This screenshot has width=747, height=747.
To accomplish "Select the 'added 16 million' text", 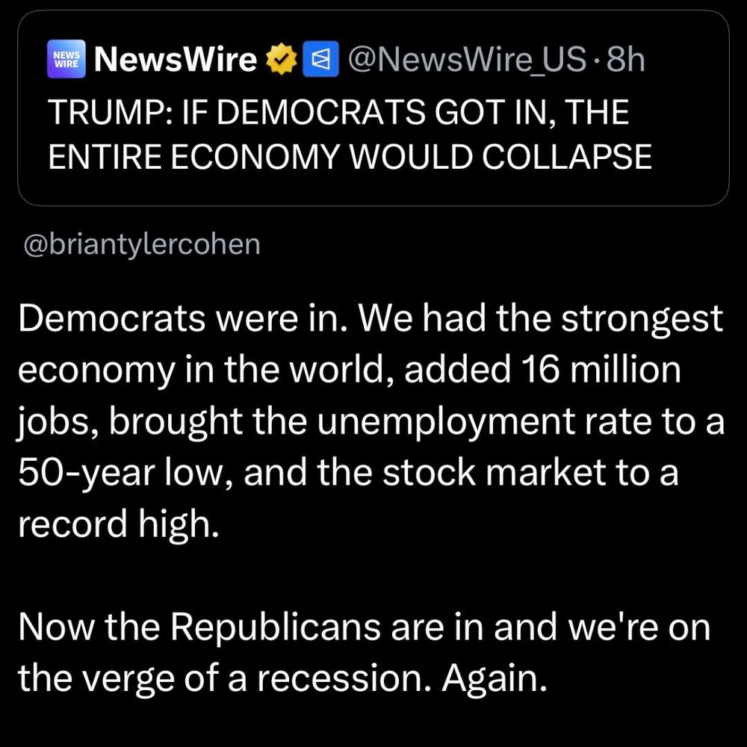I will click(542, 370).
